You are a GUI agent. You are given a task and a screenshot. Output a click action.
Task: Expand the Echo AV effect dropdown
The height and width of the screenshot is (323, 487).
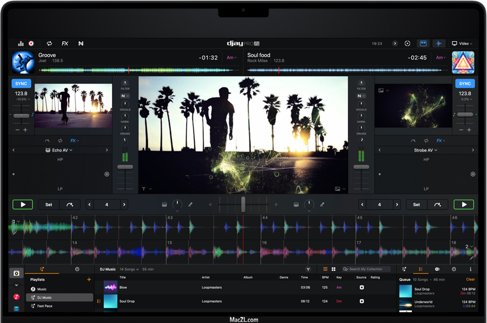coord(59,150)
